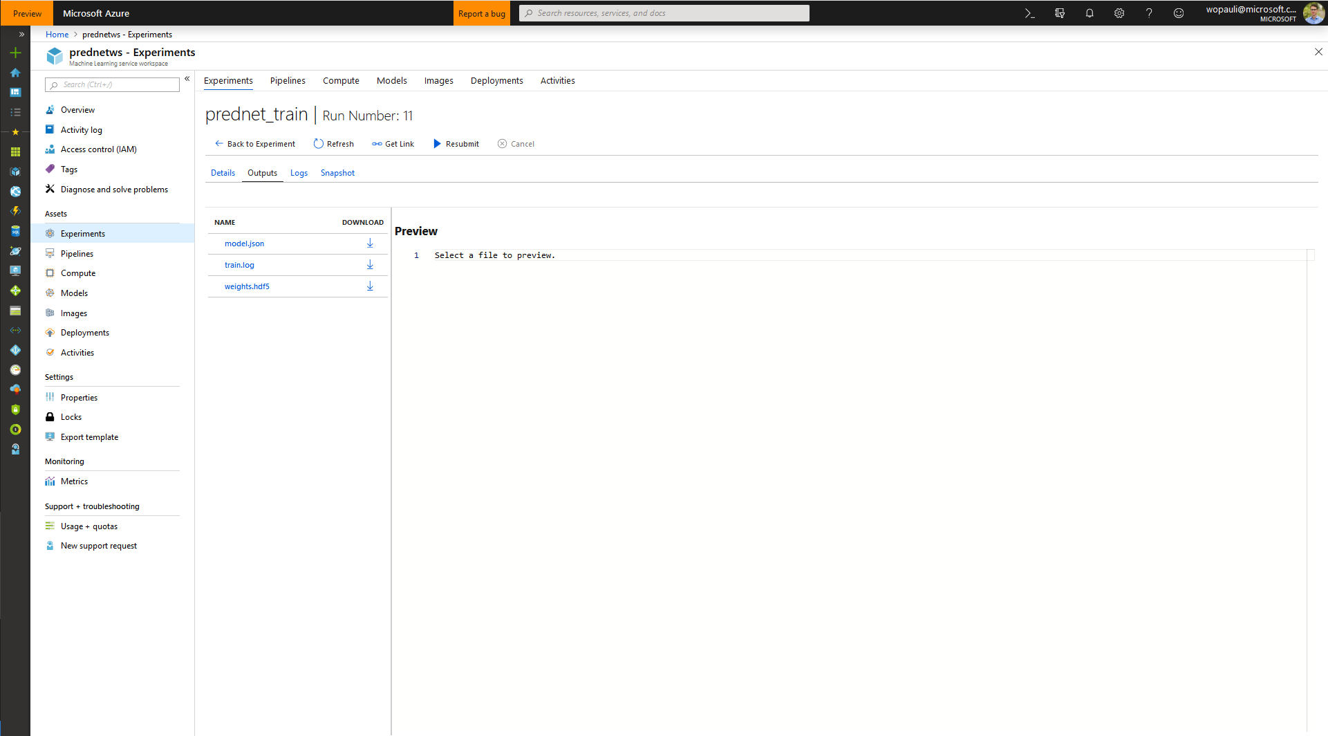Click the help question mark icon
The height and width of the screenshot is (736, 1328).
(1149, 12)
